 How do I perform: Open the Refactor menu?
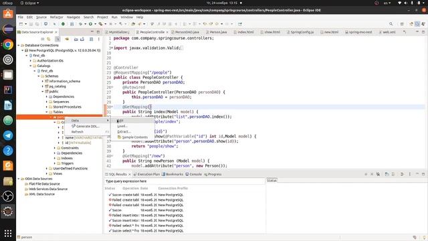click(x=56, y=17)
